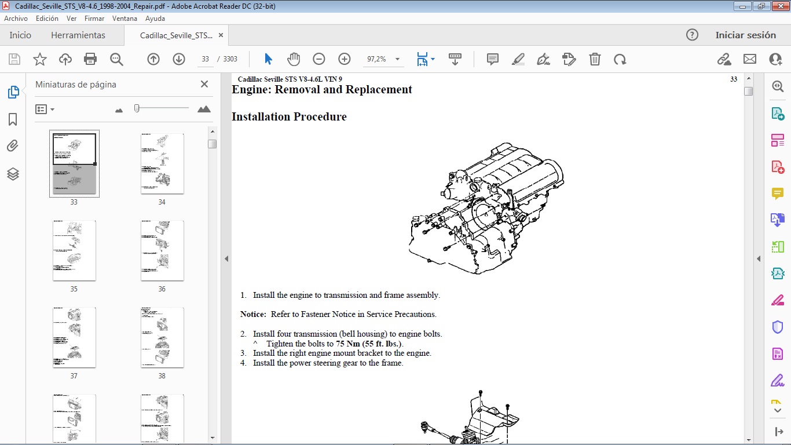
Task: Show more tools with the down chevron
Action: [x=778, y=410]
